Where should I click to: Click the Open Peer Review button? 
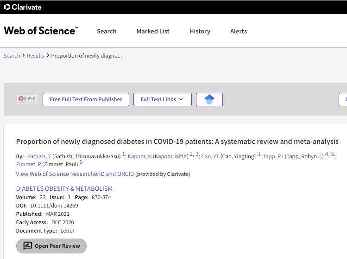51,246
